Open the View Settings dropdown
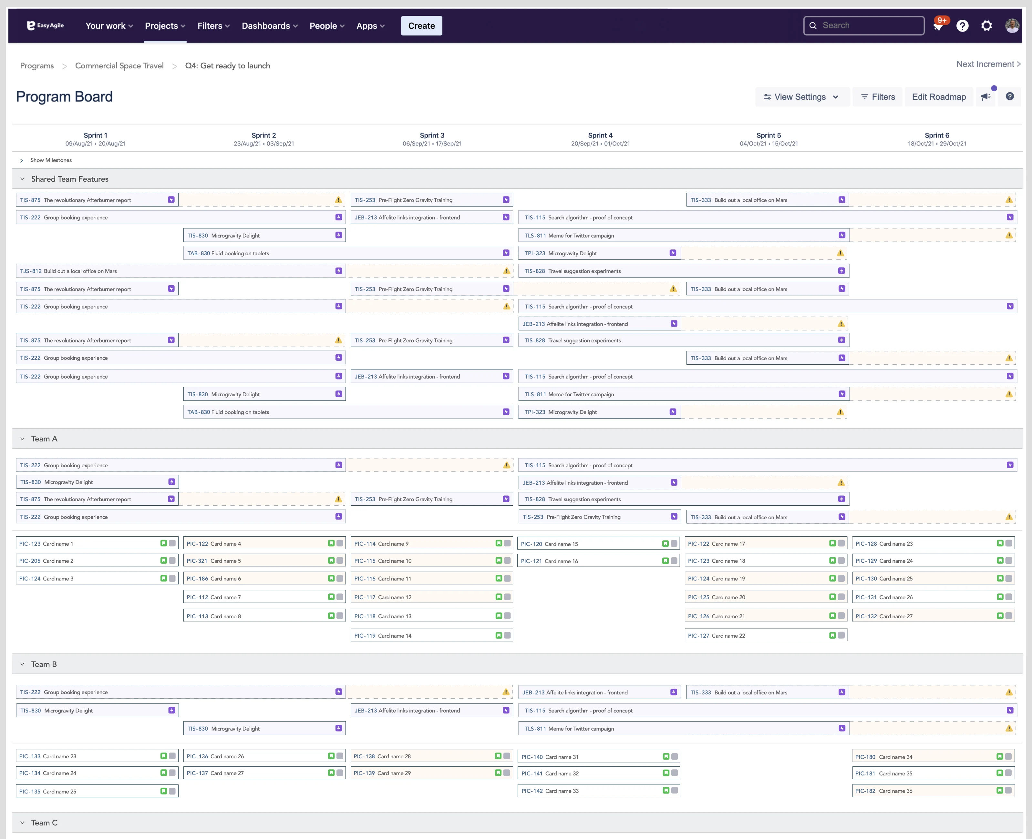1032x839 pixels. (x=801, y=97)
